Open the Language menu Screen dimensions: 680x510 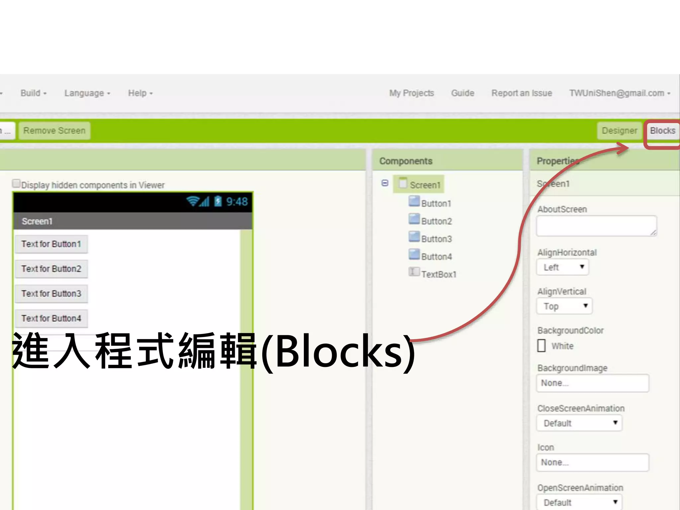(x=87, y=93)
